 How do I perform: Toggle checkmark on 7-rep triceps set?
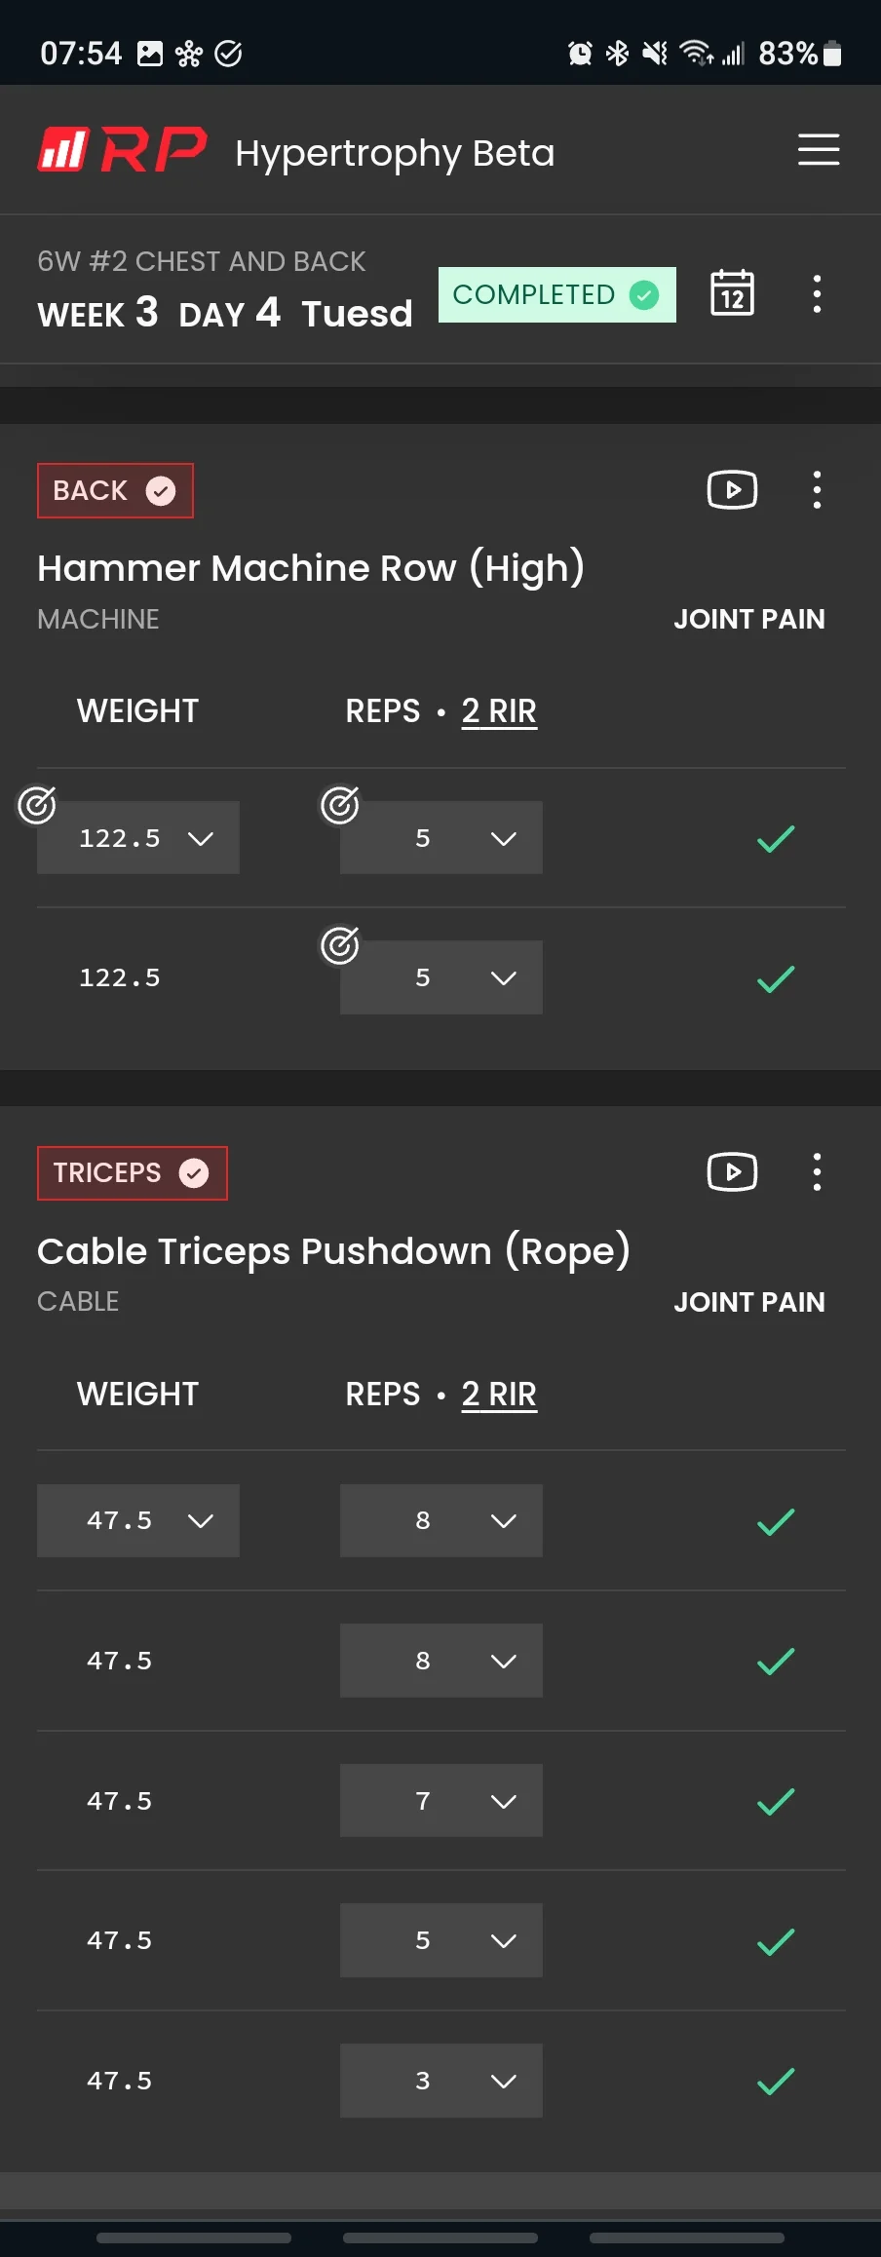point(776,1801)
